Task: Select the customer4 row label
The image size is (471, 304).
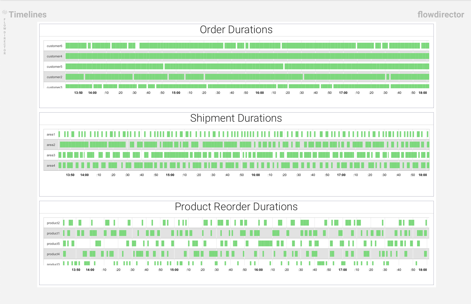Action: pos(54,56)
